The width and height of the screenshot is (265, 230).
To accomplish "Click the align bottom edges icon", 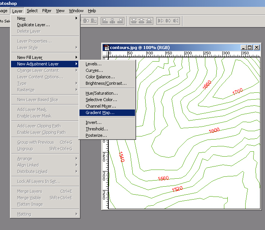I will (x=94, y=21).
